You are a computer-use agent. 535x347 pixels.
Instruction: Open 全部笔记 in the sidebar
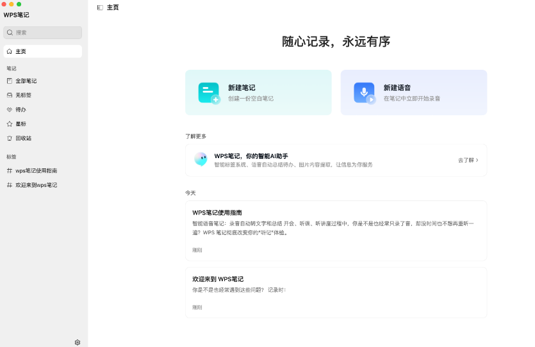pyautogui.click(x=43, y=81)
